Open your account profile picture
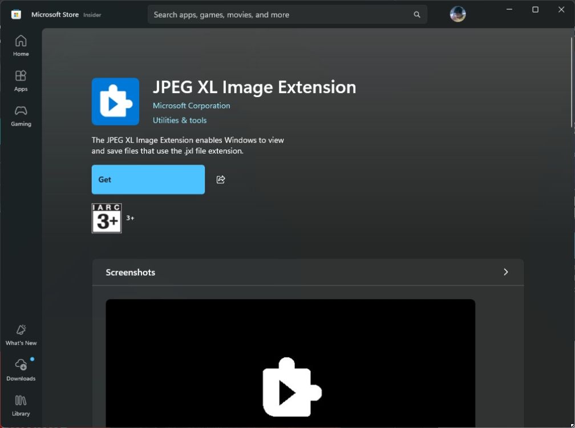This screenshot has width=575, height=428. point(457,14)
